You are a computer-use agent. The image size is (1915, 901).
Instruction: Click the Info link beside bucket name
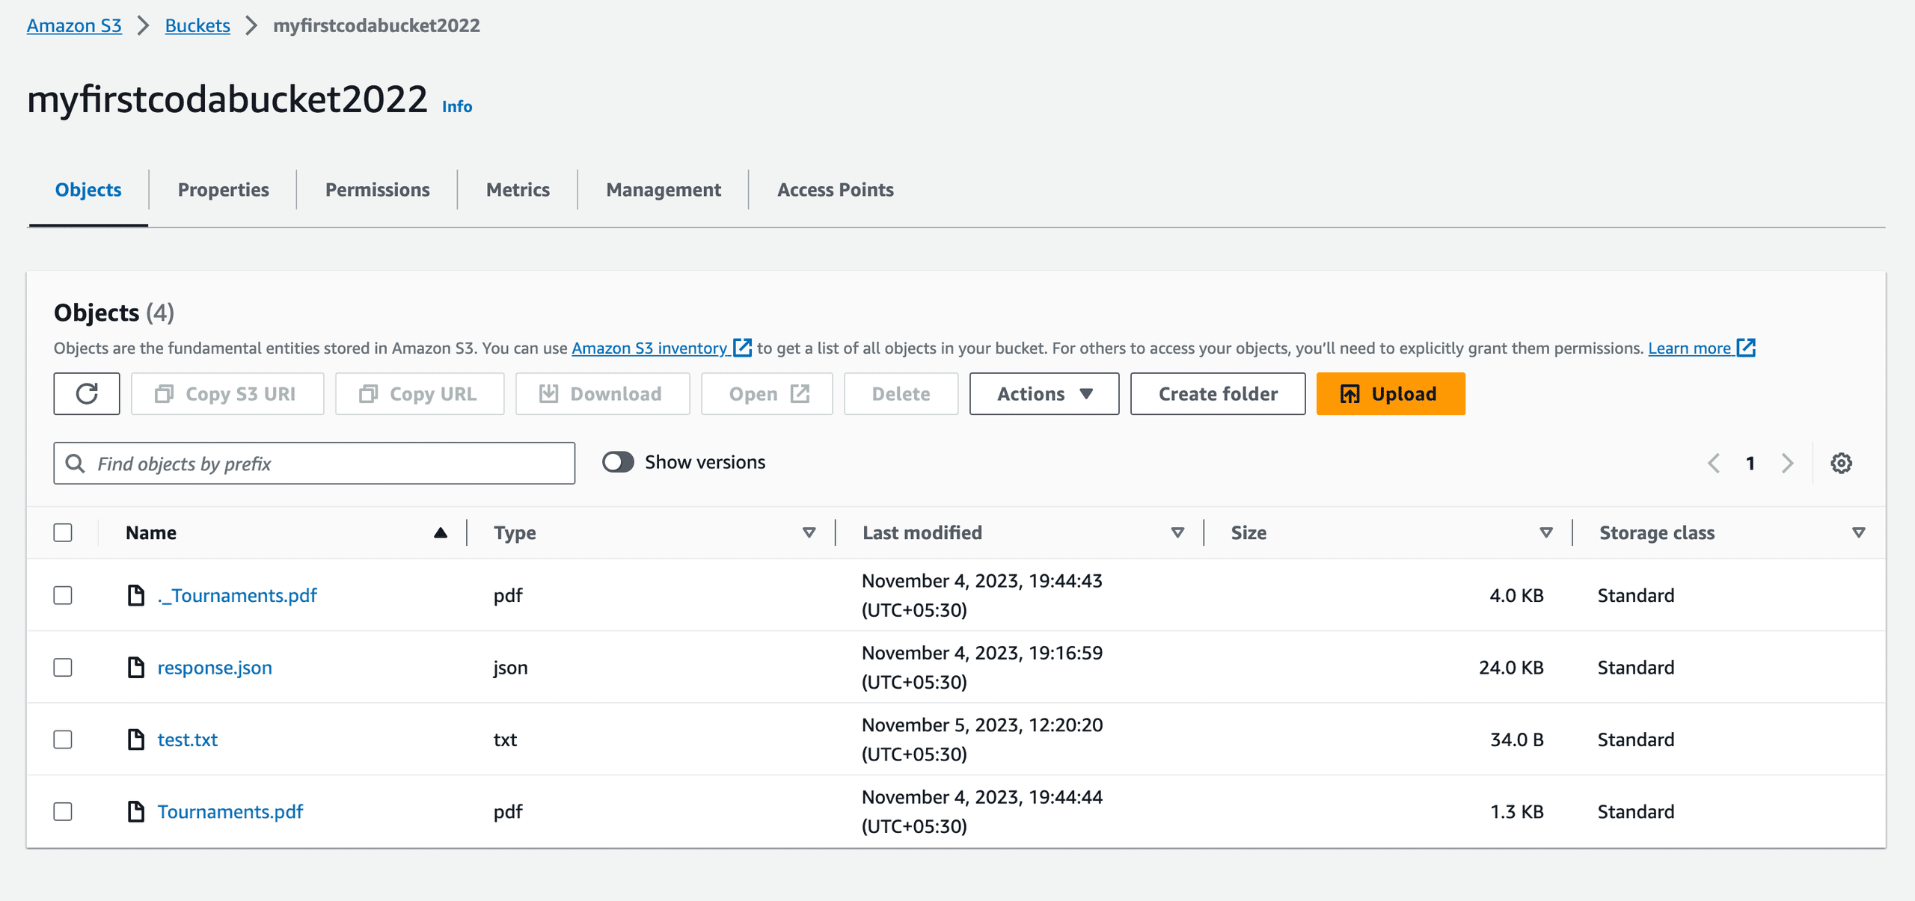(x=457, y=106)
